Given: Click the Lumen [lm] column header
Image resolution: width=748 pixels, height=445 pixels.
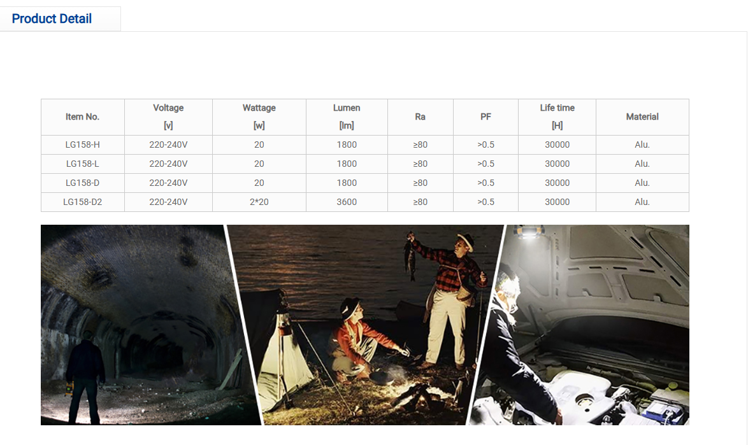Looking at the screenshot, I should (x=347, y=117).
